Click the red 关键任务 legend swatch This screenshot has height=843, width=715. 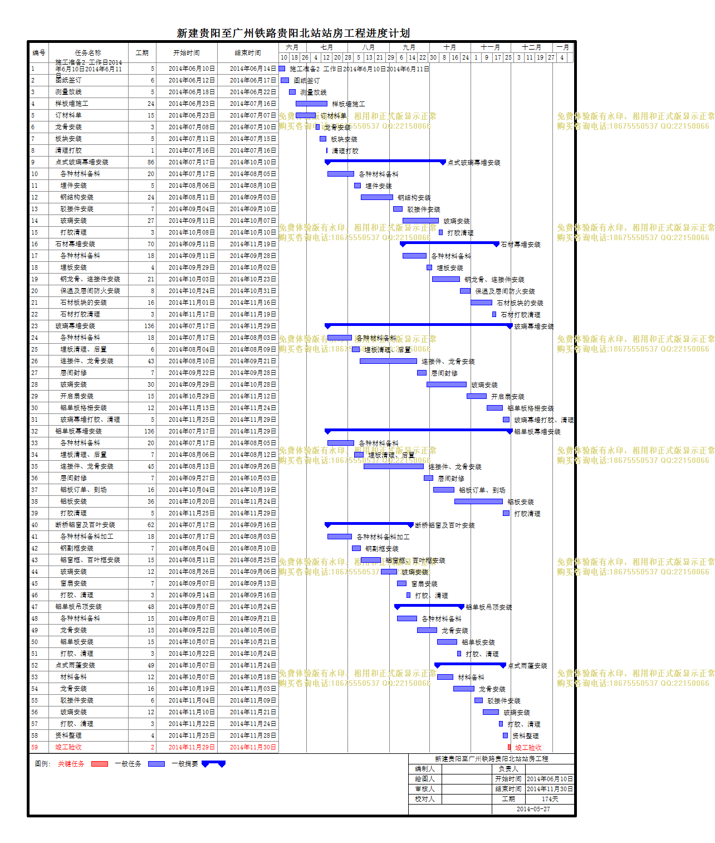pyautogui.click(x=99, y=764)
